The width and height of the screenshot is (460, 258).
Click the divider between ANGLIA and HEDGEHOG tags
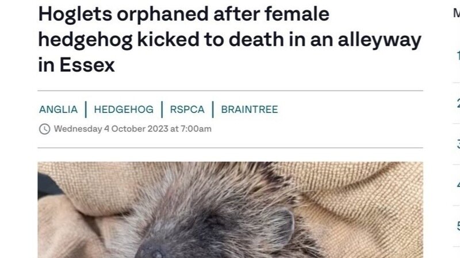tap(86, 110)
